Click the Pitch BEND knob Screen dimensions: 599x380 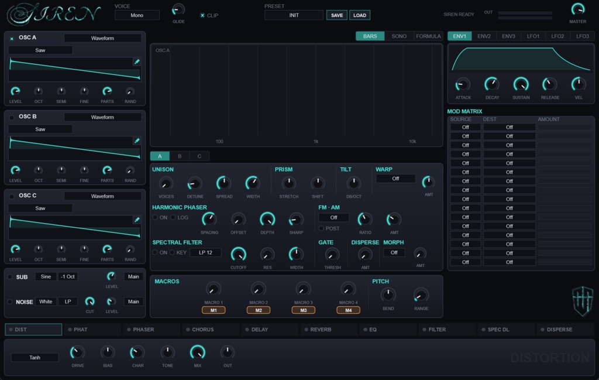(x=388, y=295)
